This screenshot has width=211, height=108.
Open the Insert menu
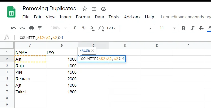66,17
